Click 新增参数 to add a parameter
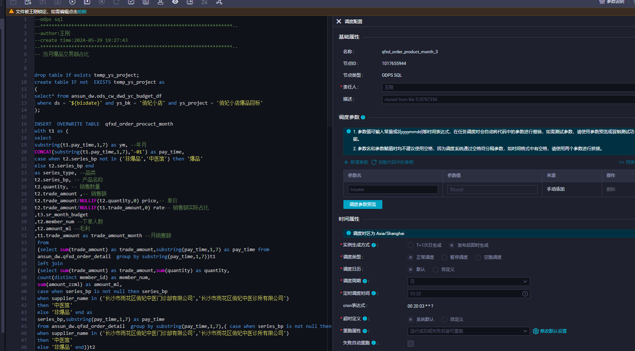635x351 pixels. (x=356, y=162)
